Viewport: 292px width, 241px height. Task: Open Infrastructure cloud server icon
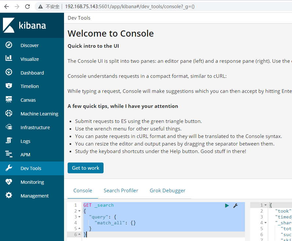[9, 127]
